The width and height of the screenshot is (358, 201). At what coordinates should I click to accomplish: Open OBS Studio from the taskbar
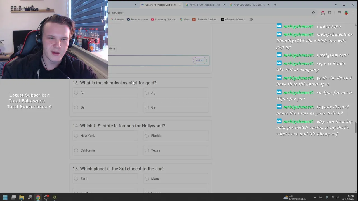tap(46, 197)
